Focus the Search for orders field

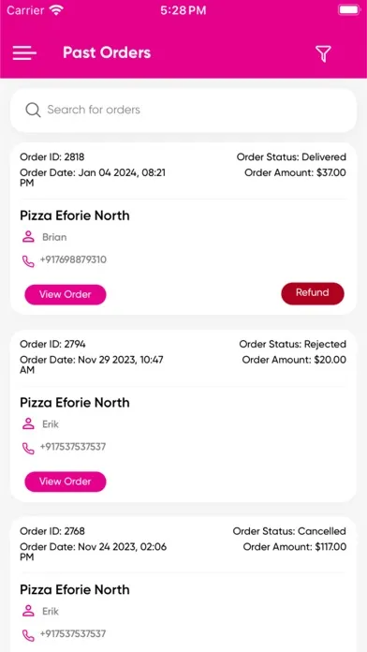coord(183,111)
